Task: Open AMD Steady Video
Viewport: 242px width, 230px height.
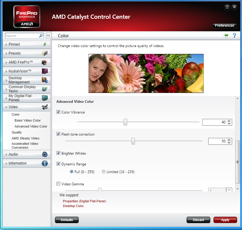Action: point(25,138)
